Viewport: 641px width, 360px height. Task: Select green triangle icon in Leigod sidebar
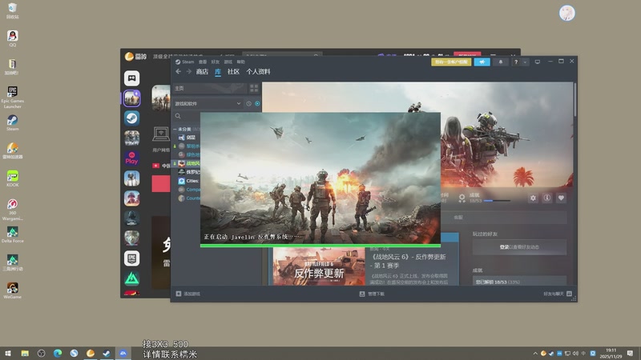point(131,278)
